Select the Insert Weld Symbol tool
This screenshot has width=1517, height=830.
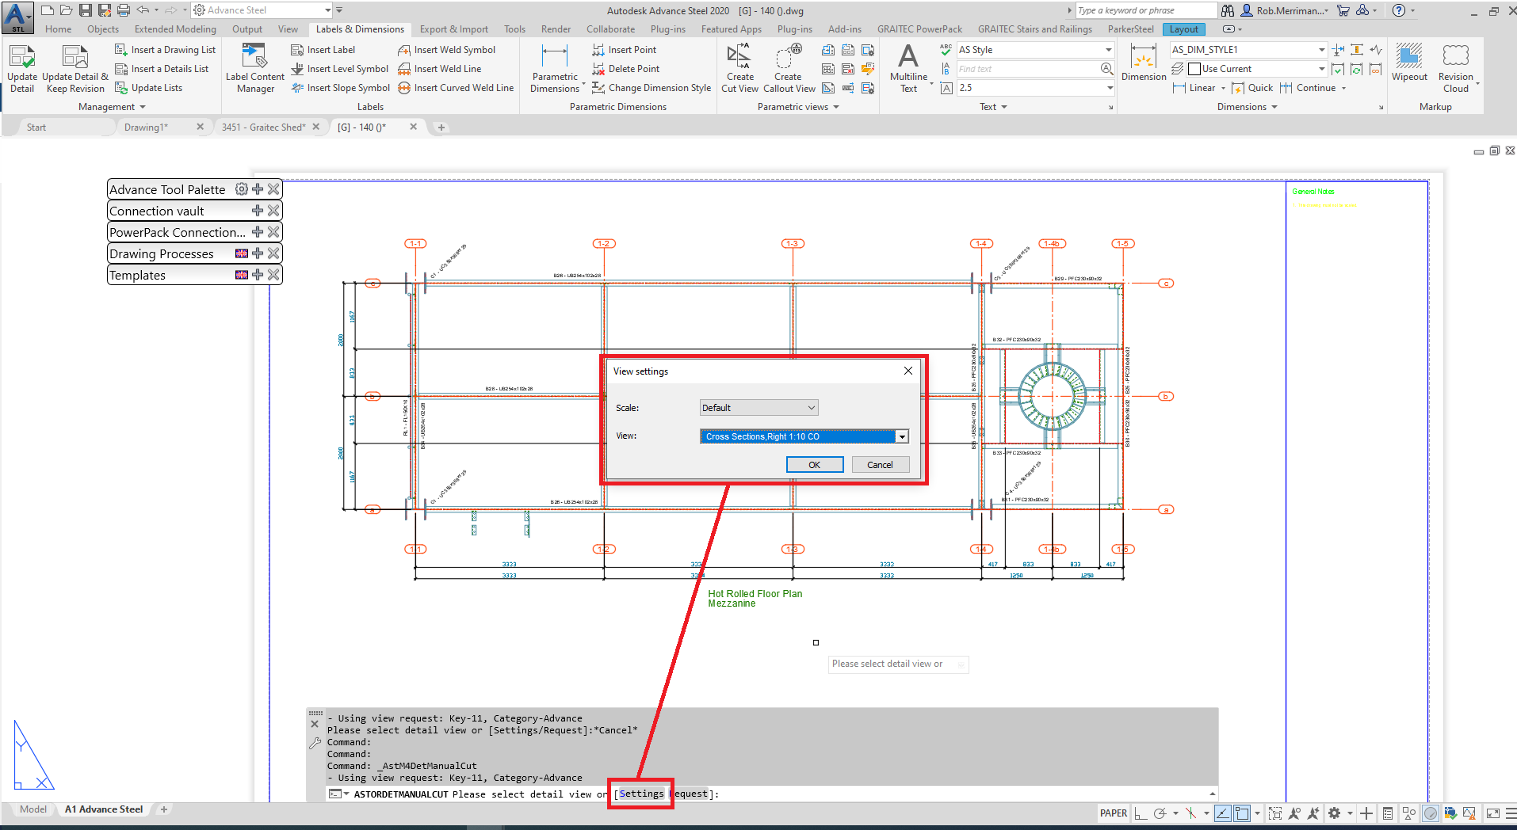tap(453, 49)
